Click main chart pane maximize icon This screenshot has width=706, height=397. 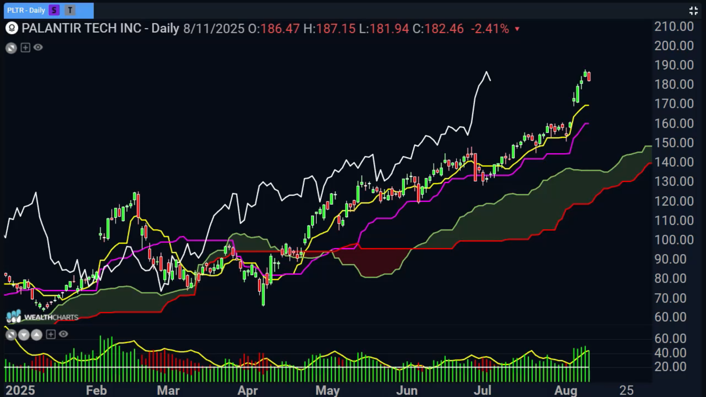tap(11, 48)
